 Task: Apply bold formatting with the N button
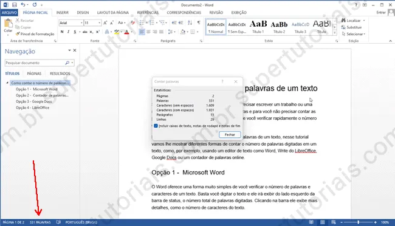point(62,32)
